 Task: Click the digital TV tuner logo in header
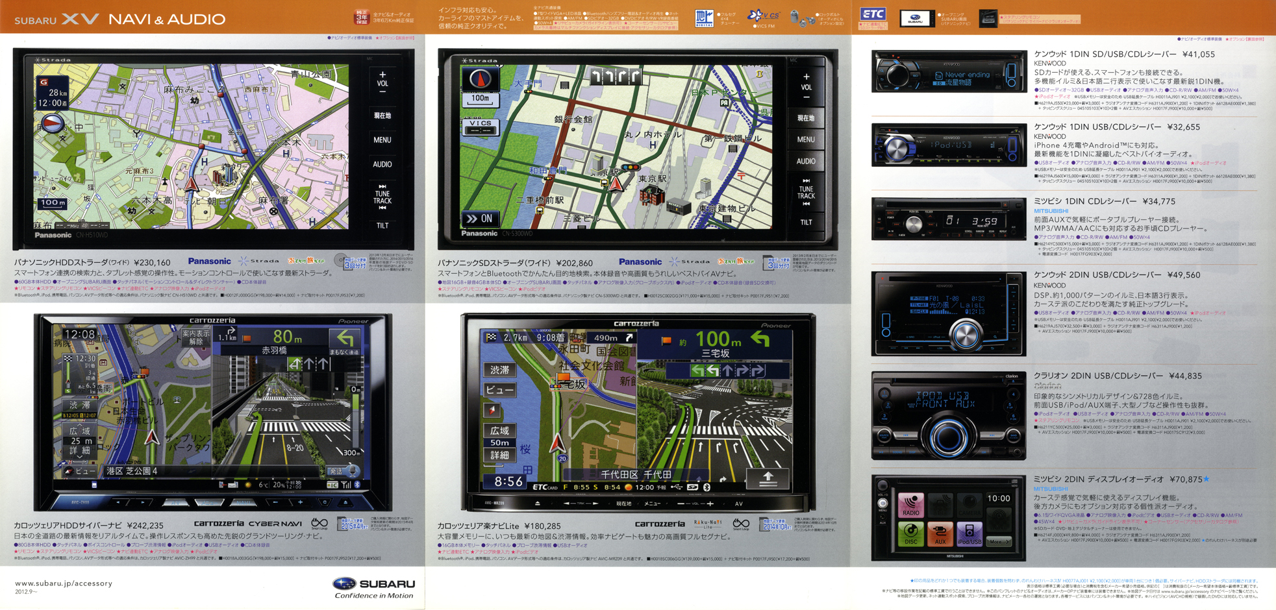point(705,18)
